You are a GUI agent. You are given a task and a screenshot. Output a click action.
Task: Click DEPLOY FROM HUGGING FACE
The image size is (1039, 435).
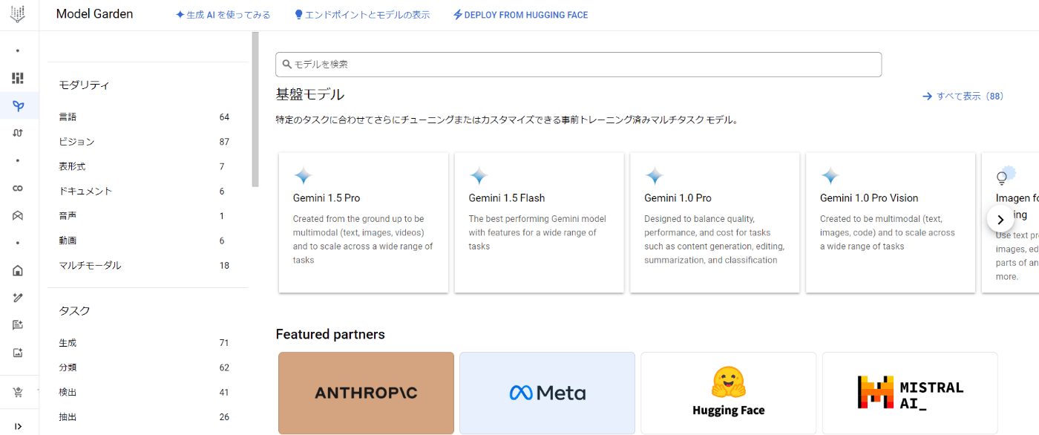tap(520, 15)
